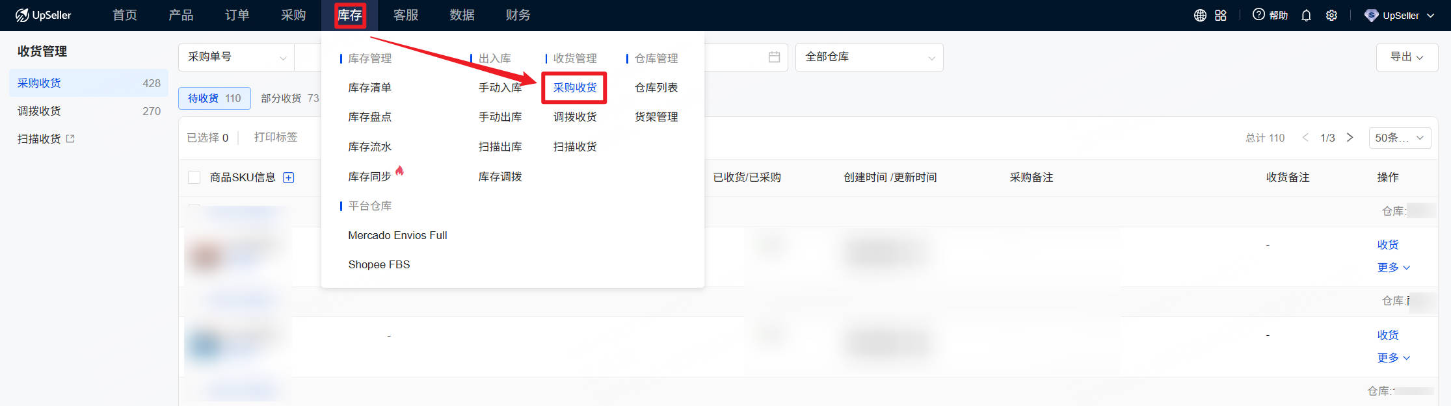Click calendar icon in date field
The width and height of the screenshot is (1451, 406).
point(774,57)
